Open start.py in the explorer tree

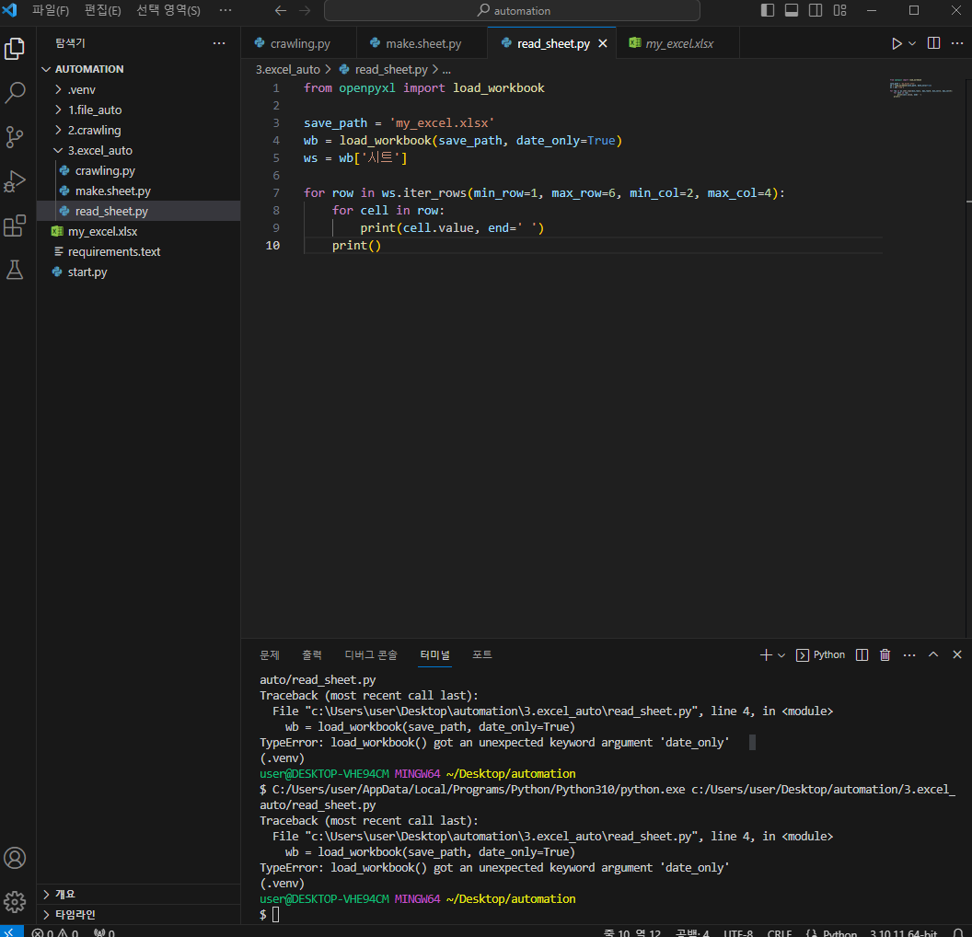(x=140, y=272)
